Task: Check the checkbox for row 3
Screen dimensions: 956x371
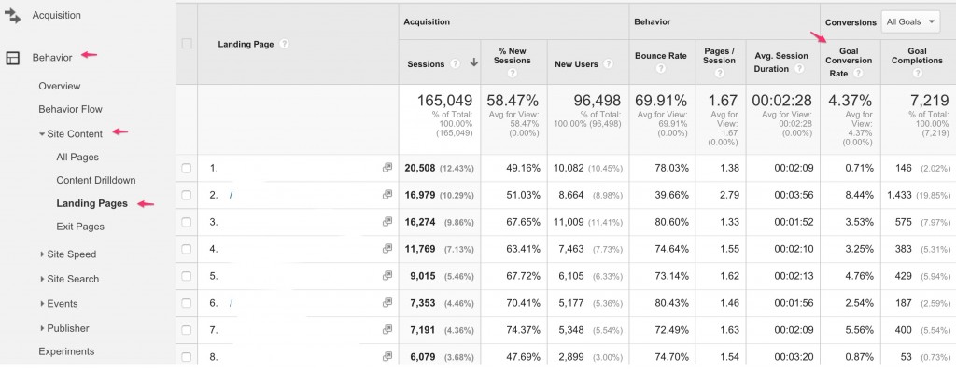Action: coord(187,222)
